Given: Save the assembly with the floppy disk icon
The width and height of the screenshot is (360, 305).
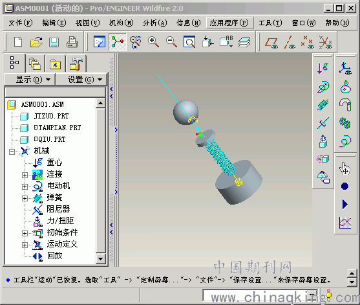Looking at the screenshot, I should click(54, 42).
